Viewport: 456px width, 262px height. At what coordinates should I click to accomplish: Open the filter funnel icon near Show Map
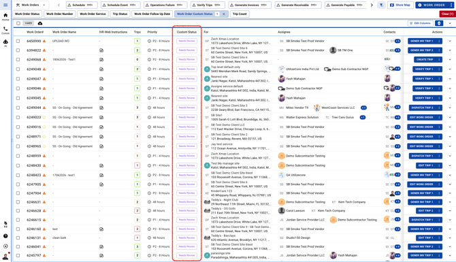[381, 5]
